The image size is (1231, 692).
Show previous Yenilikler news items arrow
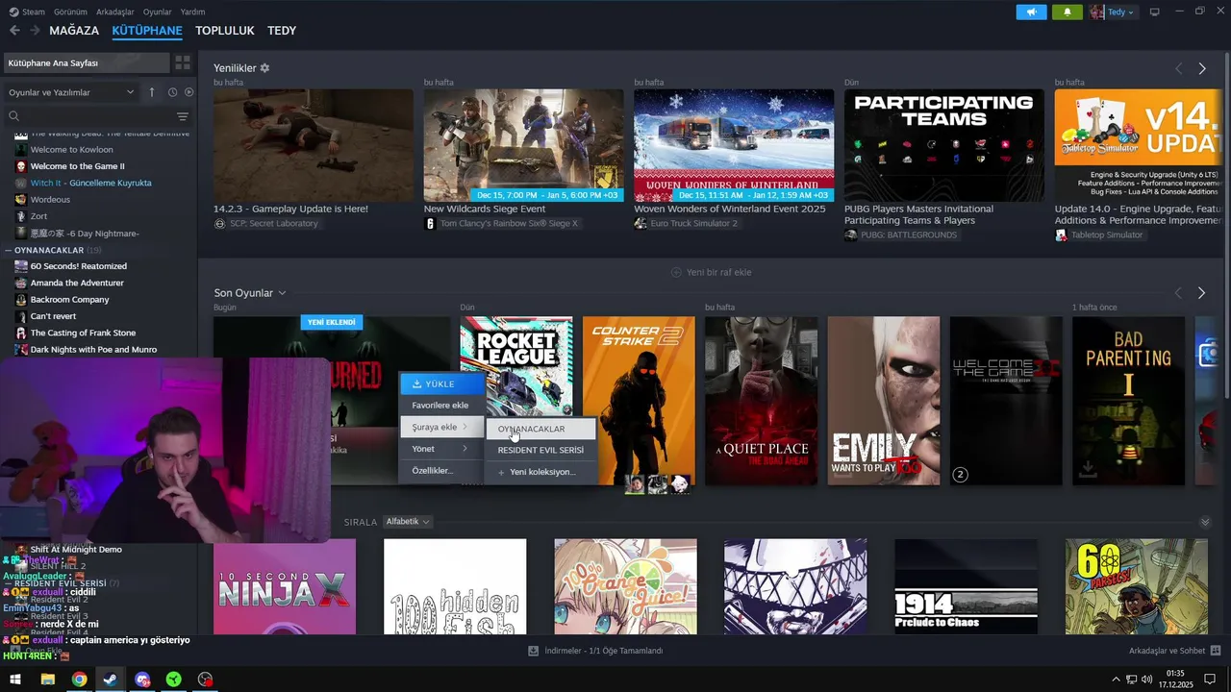coord(1178,69)
